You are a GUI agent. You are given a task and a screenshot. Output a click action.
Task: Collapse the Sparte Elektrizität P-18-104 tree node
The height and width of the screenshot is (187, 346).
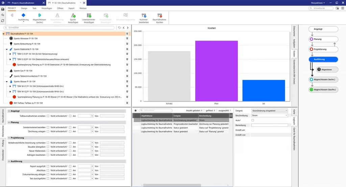pos(6,49)
